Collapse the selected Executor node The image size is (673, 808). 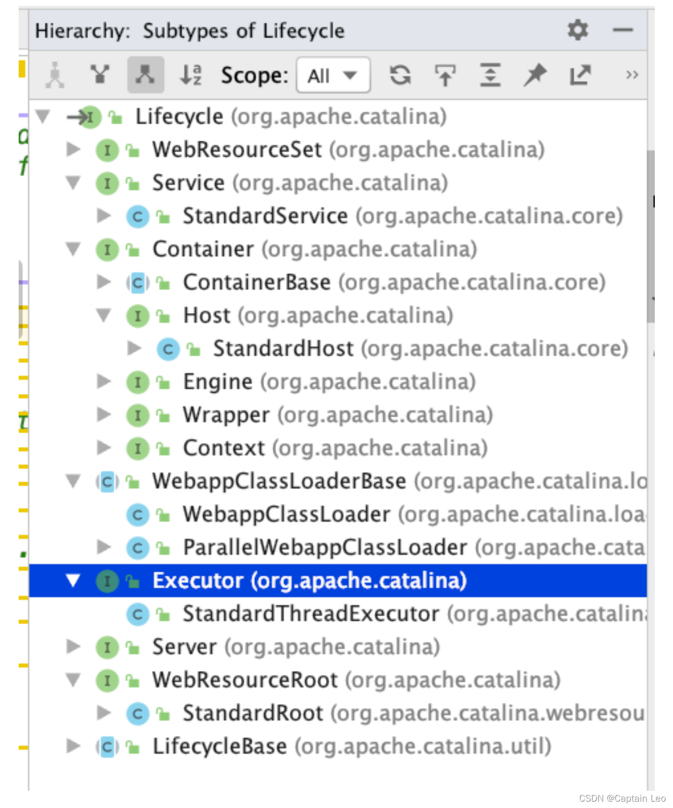tap(73, 581)
